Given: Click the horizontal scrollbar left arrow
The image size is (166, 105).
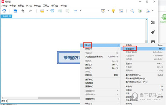Looking at the screenshot, I should (x=2, y=98).
